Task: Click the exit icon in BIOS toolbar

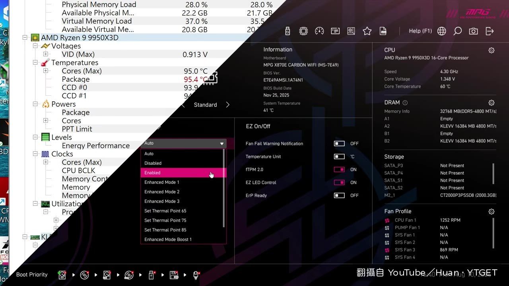Action: (490, 31)
